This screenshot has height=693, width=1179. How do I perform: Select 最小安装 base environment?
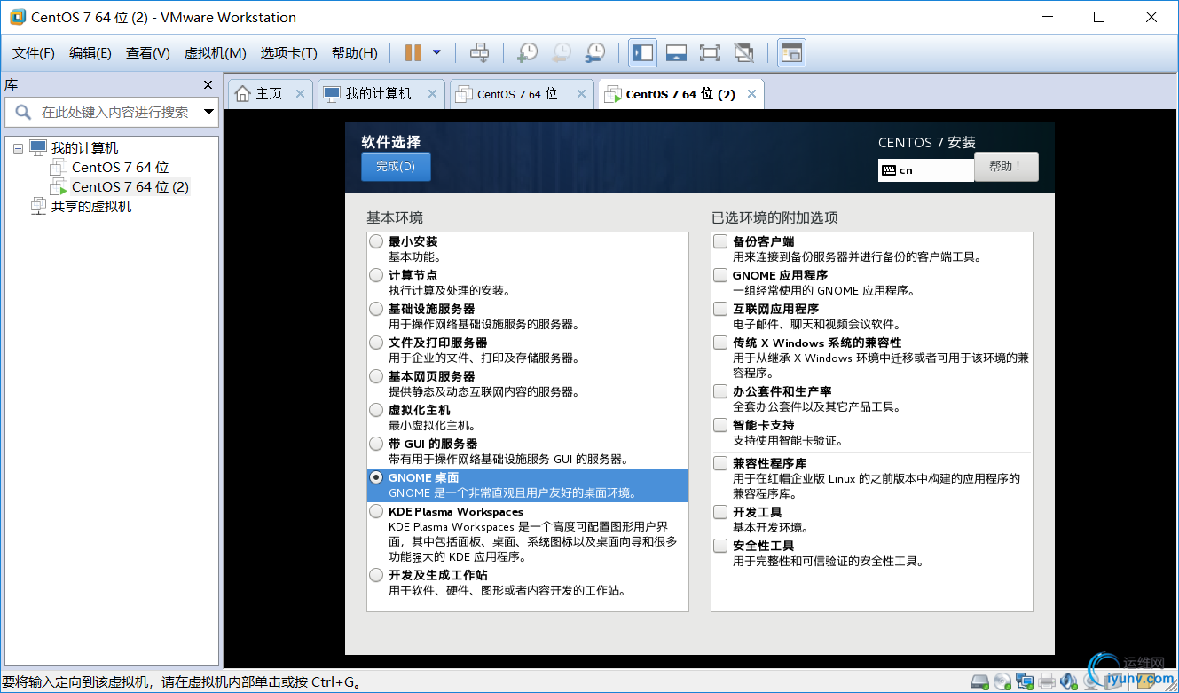pyautogui.click(x=377, y=241)
